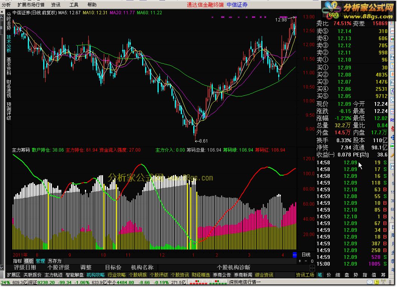Image resolution: width=397 pixels, height=287 pixels.
Task: Click the blue marker before 日线
Action: click(x=295, y=255)
